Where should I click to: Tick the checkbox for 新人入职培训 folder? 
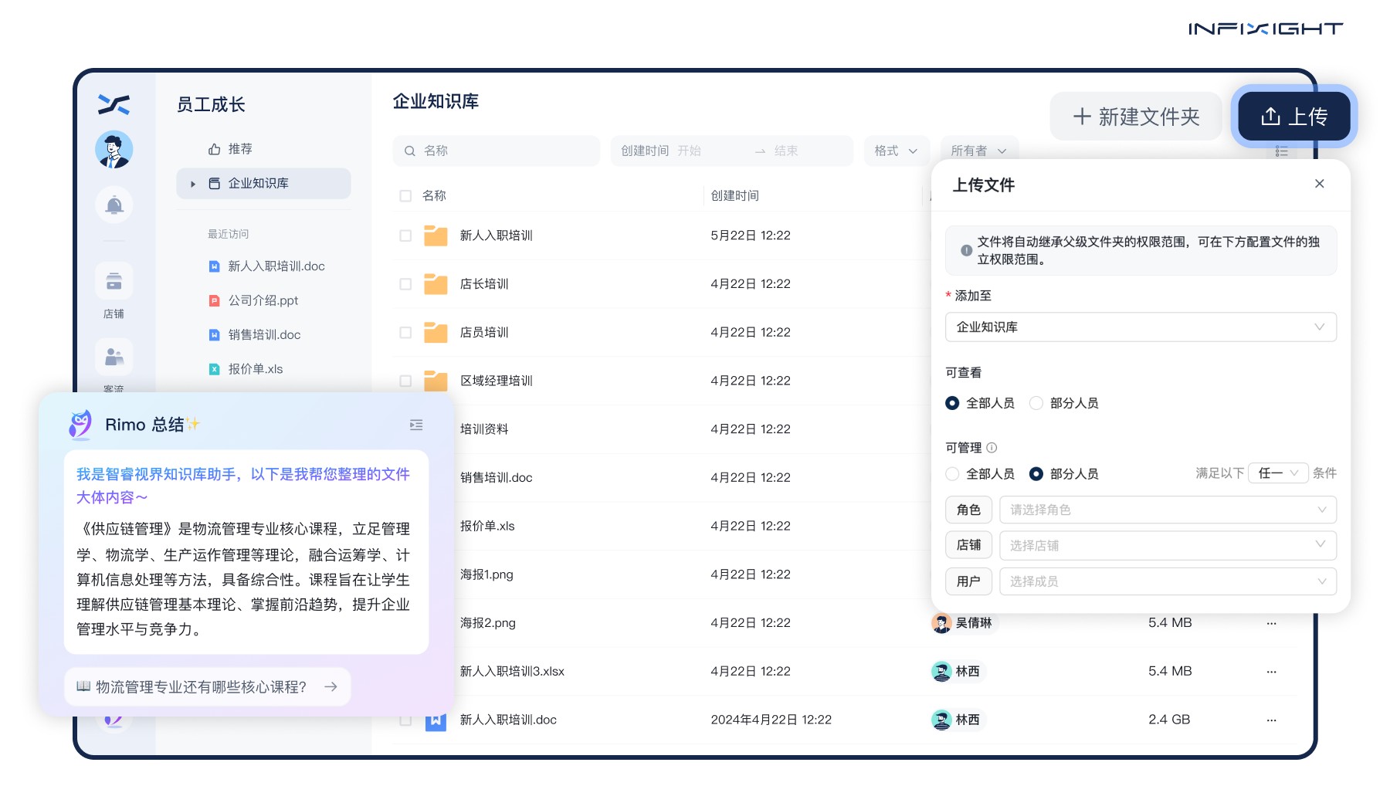click(x=405, y=235)
